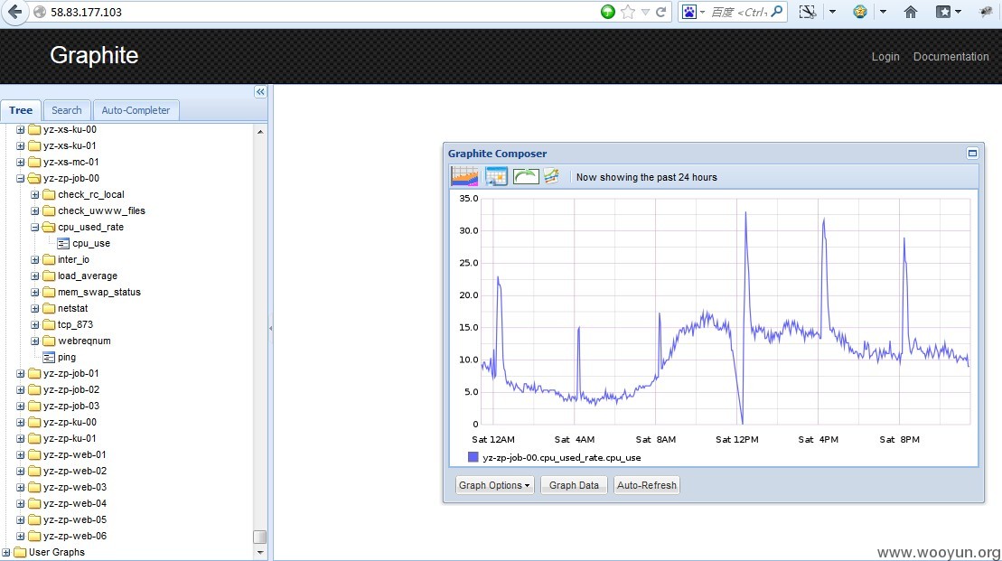Select the yz-zp-ku-00 tree item
Image resolution: width=1002 pixels, height=561 pixels.
click(x=70, y=423)
